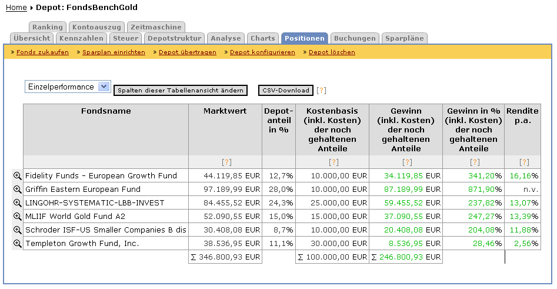Select Fidelity Funds - European Growth Fund name
This screenshot has height=289, width=557.
point(101,175)
